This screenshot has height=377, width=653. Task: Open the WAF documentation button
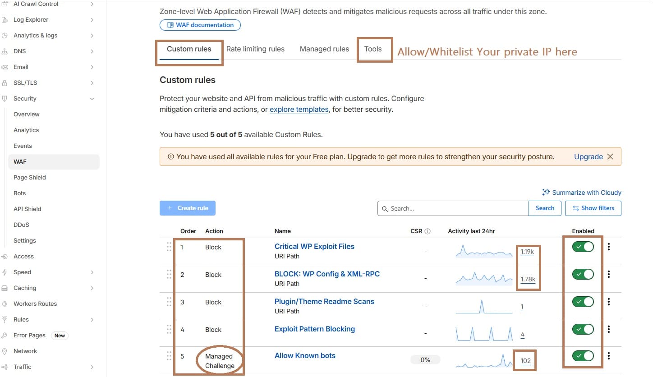pos(200,25)
